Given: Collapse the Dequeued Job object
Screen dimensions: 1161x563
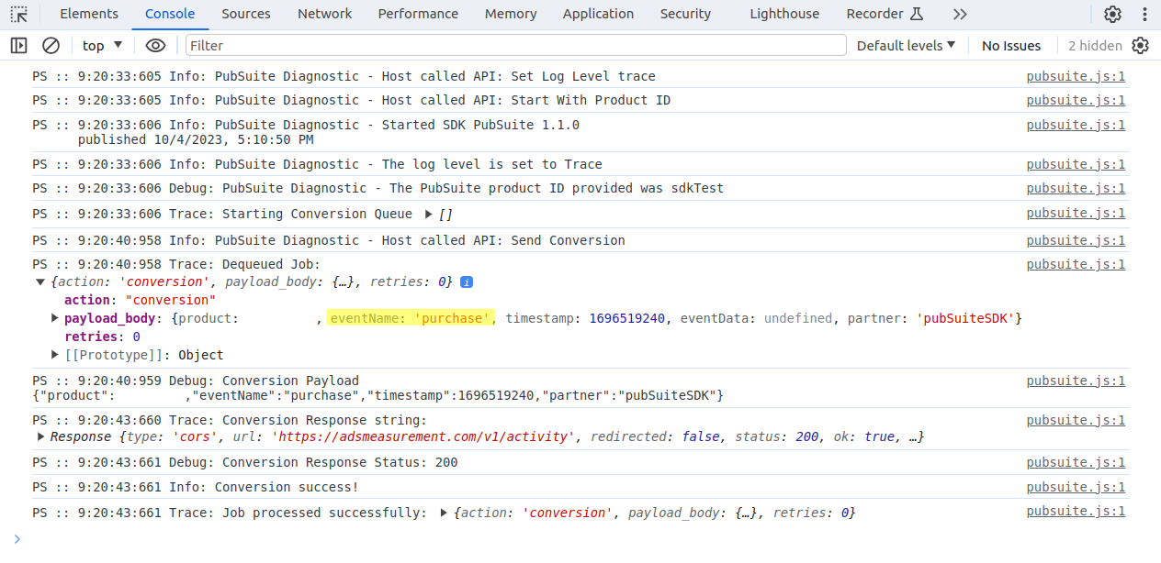Looking at the screenshot, I should pyautogui.click(x=39, y=281).
